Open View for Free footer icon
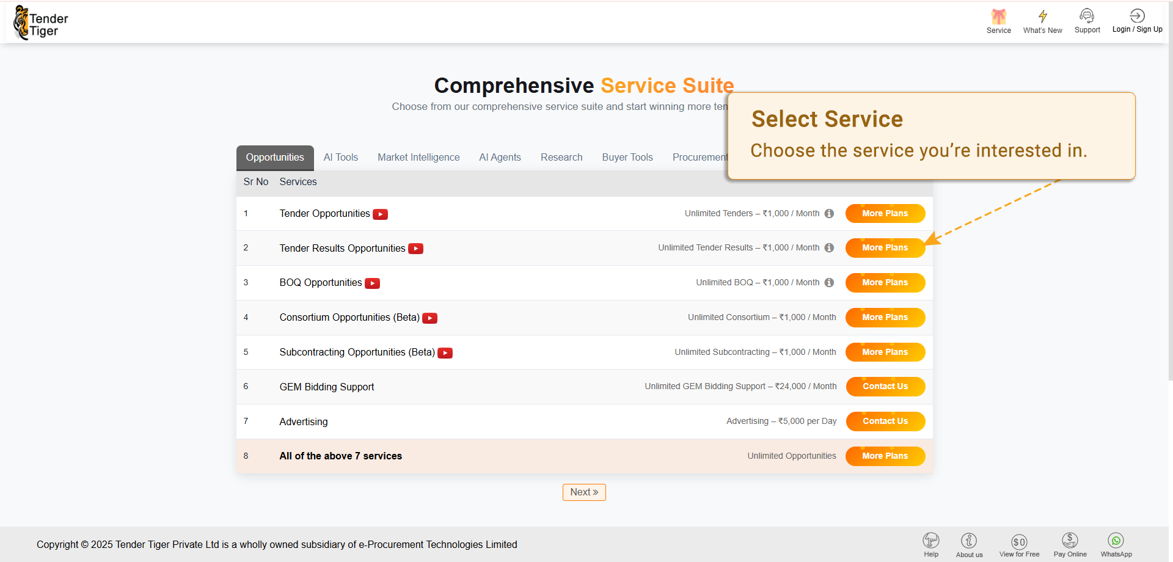 click(1019, 541)
